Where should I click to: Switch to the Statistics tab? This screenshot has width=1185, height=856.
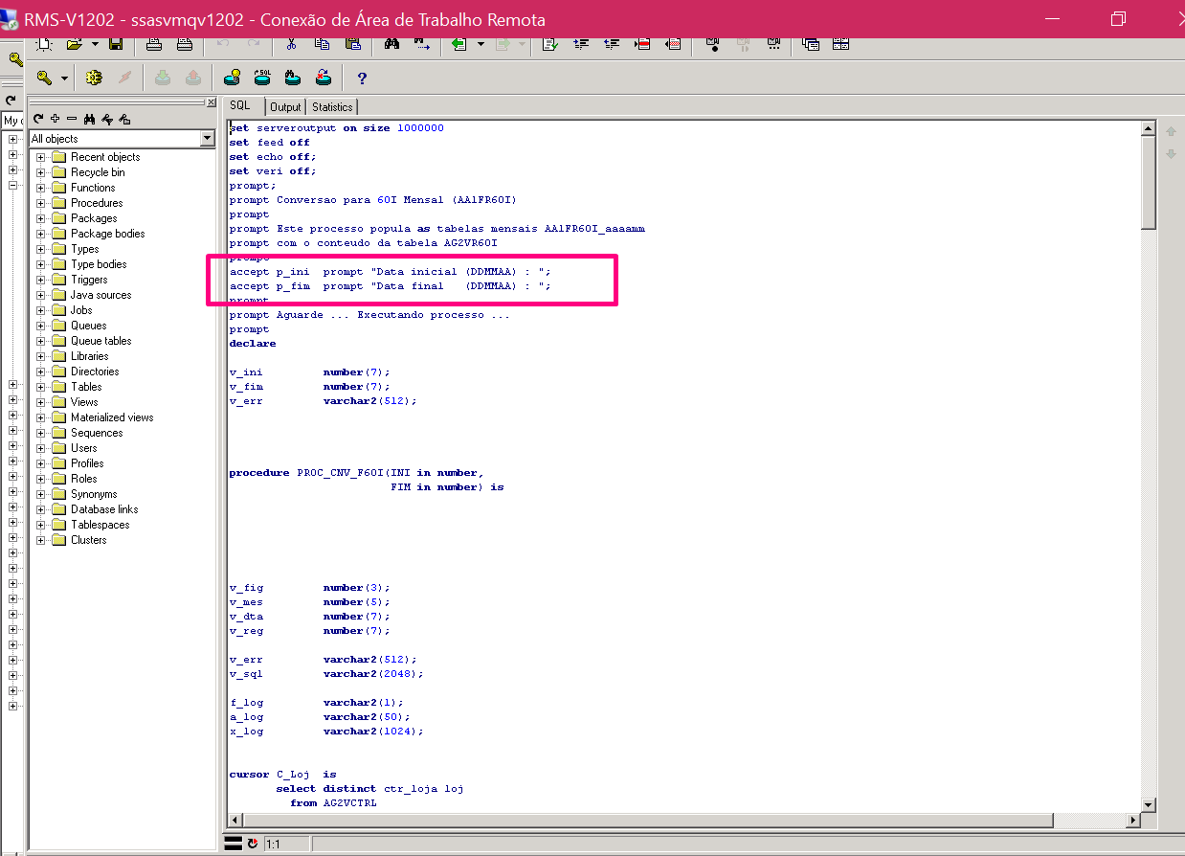click(x=332, y=107)
